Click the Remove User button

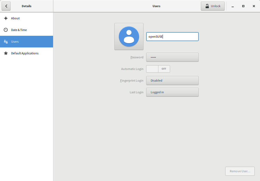tap(240, 171)
